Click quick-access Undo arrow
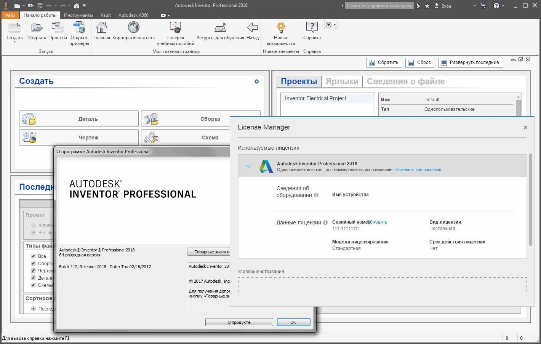 49,6
